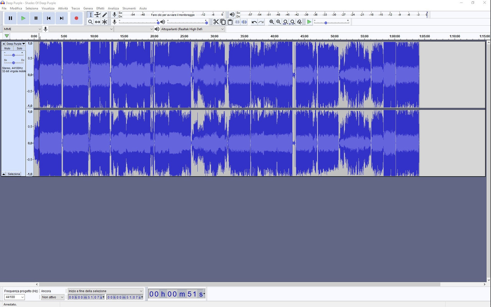Open the recording device dropdown

pyautogui.click(x=81, y=29)
